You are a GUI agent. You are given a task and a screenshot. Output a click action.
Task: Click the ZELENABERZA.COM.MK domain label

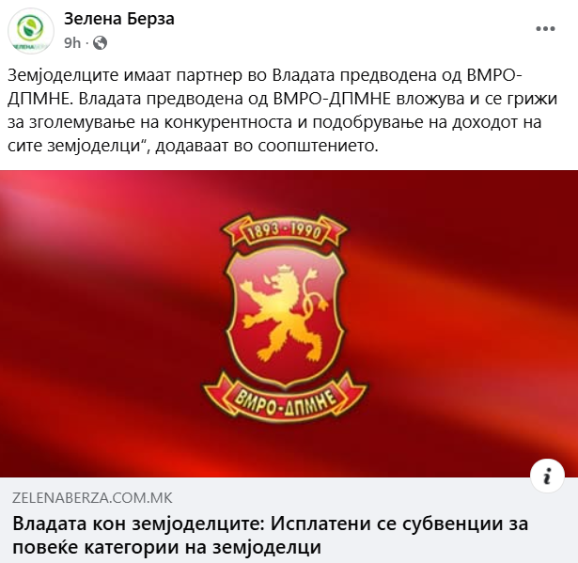tap(92, 498)
